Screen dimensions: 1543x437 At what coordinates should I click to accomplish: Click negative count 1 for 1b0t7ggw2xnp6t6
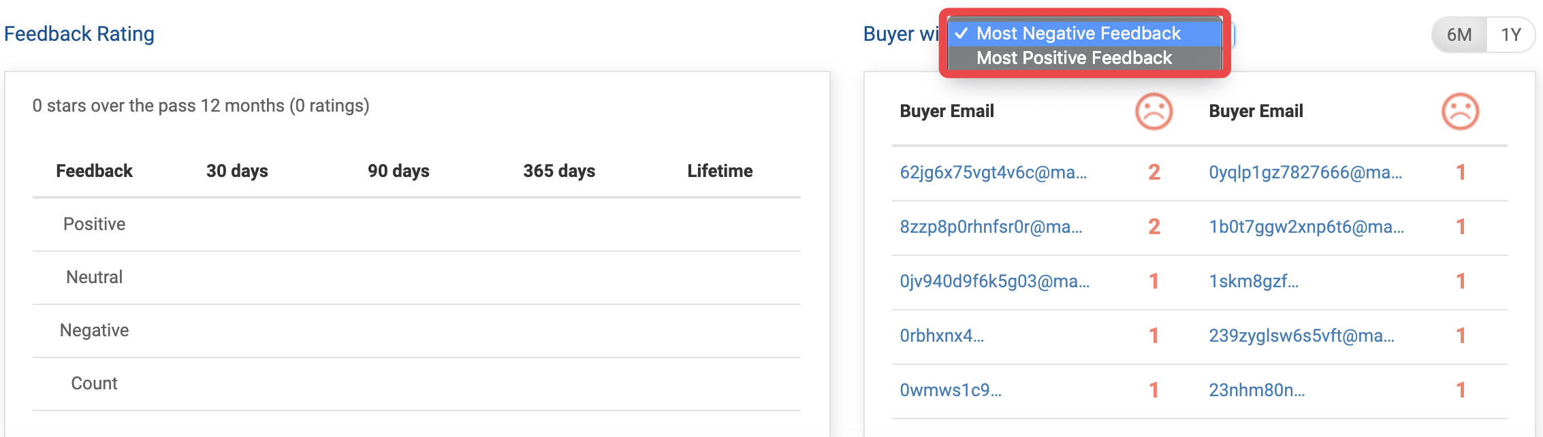click(1460, 227)
